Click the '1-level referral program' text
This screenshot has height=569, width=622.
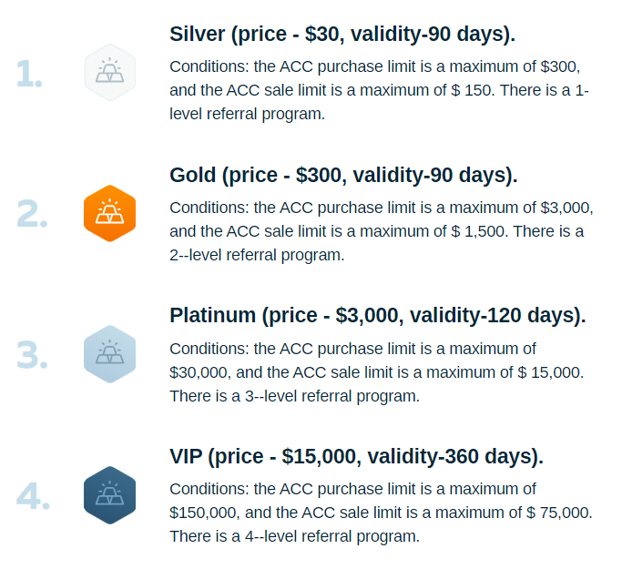click(246, 115)
